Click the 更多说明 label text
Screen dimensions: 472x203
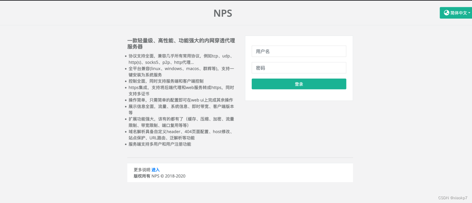[x=142, y=170]
